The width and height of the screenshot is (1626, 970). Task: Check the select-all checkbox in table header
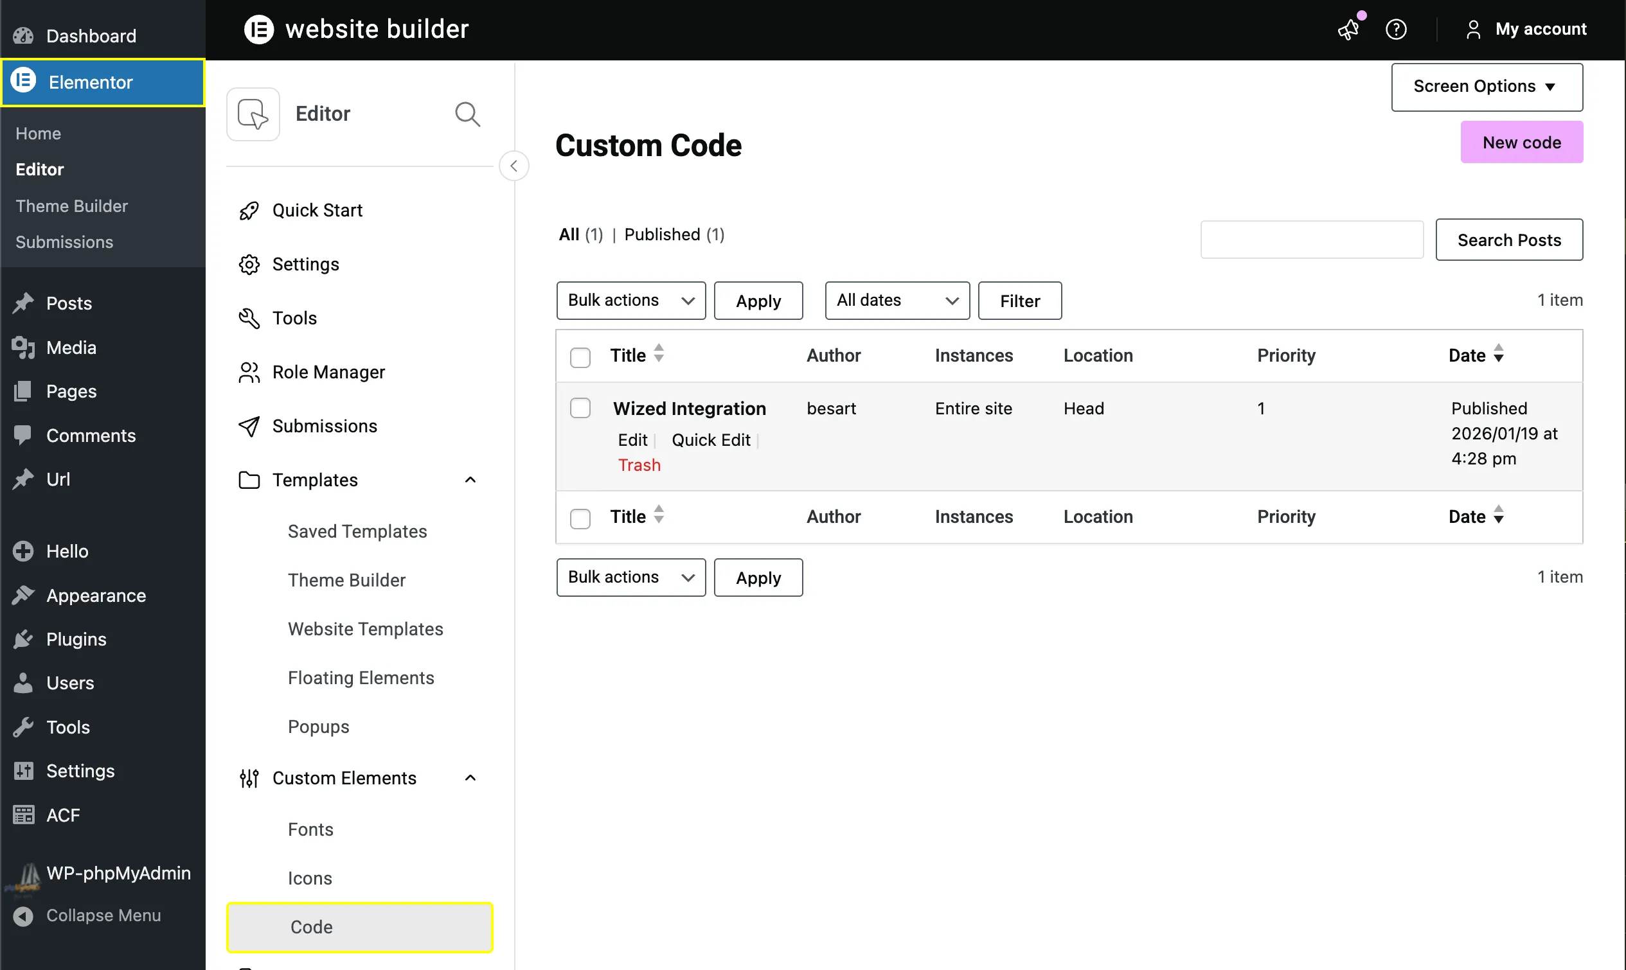click(580, 358)
